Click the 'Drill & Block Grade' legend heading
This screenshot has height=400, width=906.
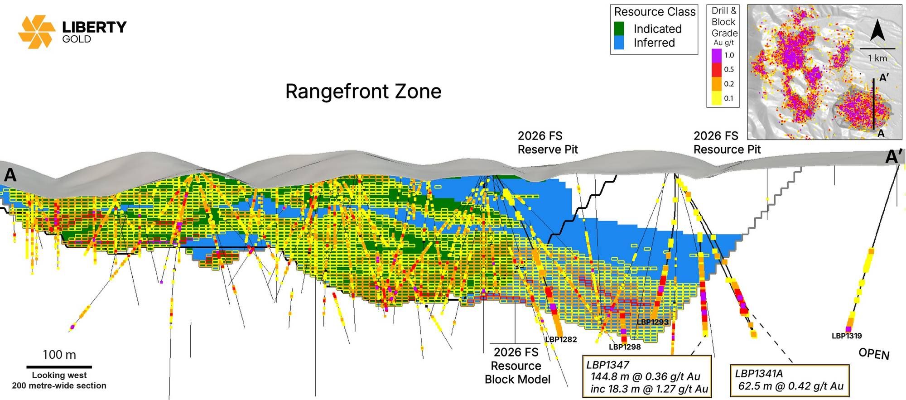tap(724, 22)
